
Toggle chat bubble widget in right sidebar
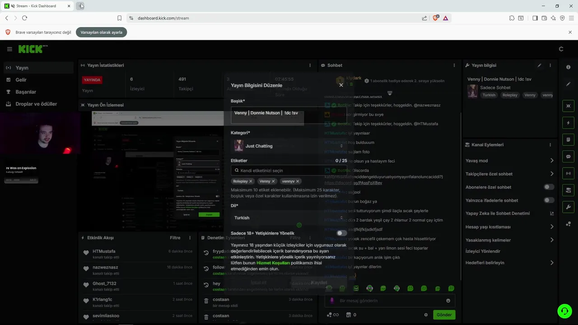(x=568, y=157)
